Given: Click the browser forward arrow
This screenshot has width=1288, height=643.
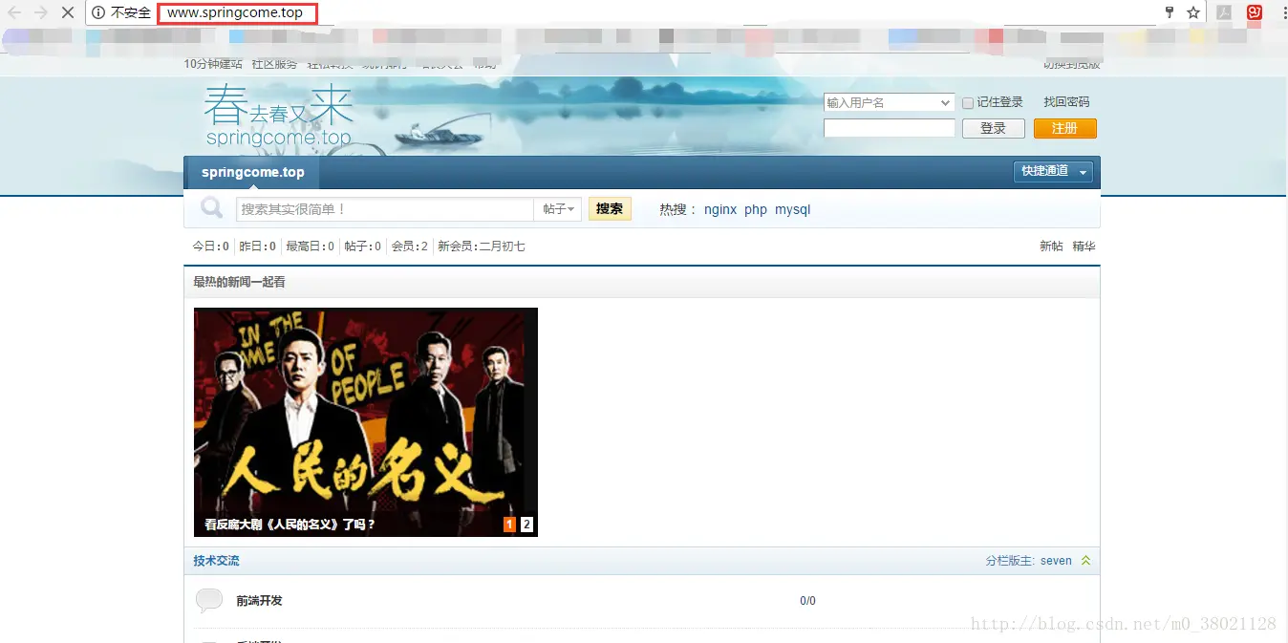Looking at the screenshot, I should (40, 13).
